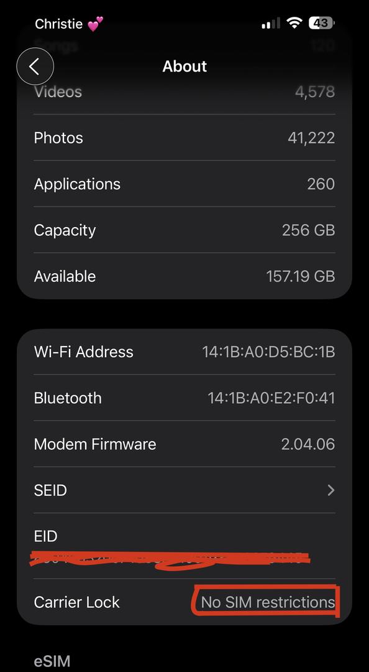369x672 pixels.
Task: Tap the About page title
Action: [184, 67]
